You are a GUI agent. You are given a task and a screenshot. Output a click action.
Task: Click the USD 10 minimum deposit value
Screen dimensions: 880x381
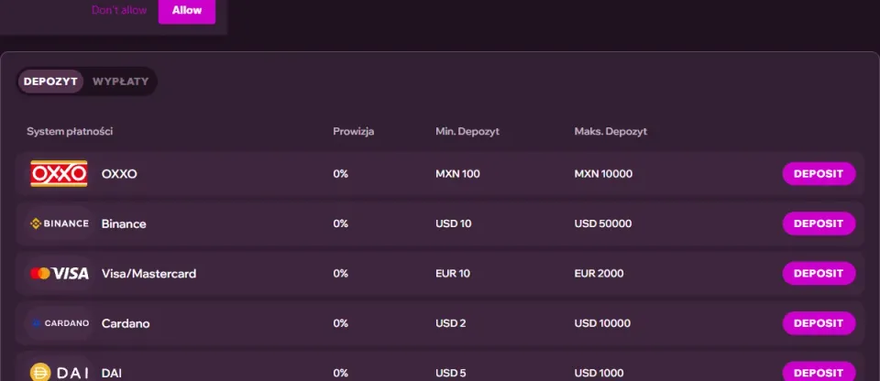[x=454, y=223]
